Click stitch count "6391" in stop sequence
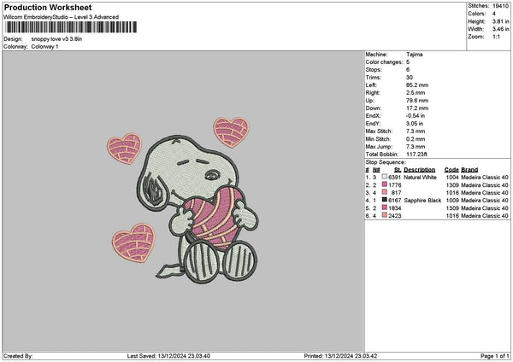Screen dimensions: 513x362 tap(394, 178)
